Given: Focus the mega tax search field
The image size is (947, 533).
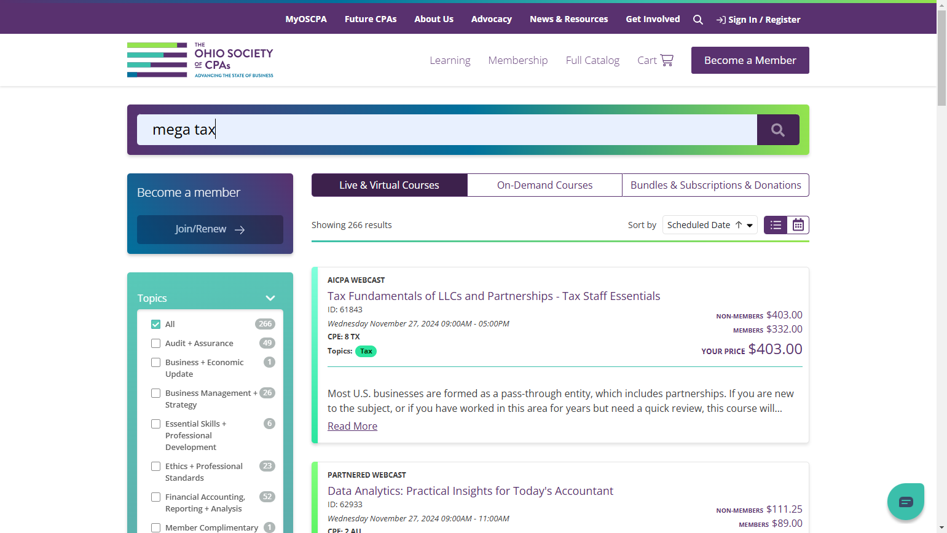Looking at the screenshot, I should tap(447, 130).
